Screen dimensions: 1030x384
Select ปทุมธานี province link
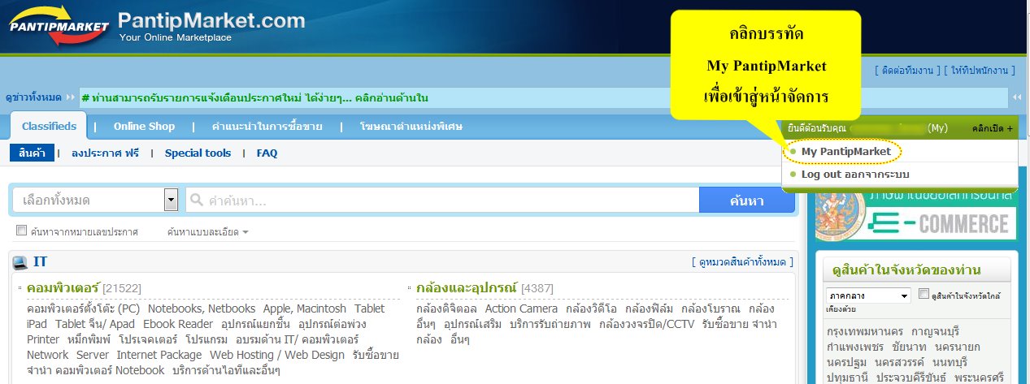[845, 378]
